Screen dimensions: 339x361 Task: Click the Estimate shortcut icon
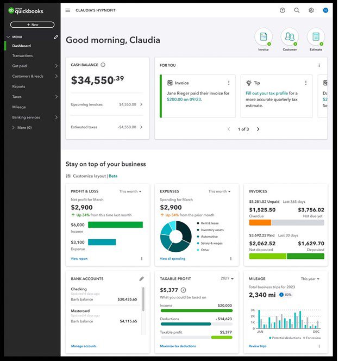316,37
